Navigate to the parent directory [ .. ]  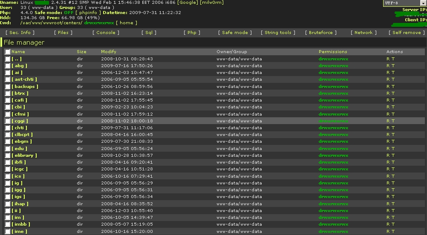pos(17,59)
